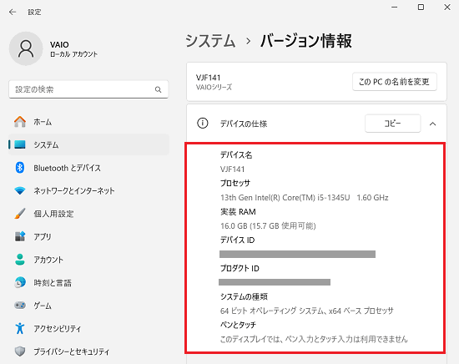459x364 pixels.
Task: Open アカウント settings
Action: click(x=88, y=260)
